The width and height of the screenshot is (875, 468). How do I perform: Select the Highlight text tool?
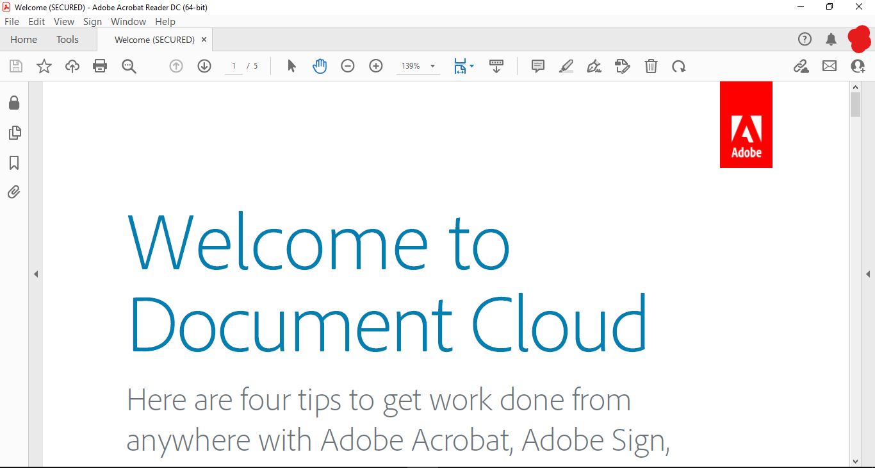tap(566, 66)
